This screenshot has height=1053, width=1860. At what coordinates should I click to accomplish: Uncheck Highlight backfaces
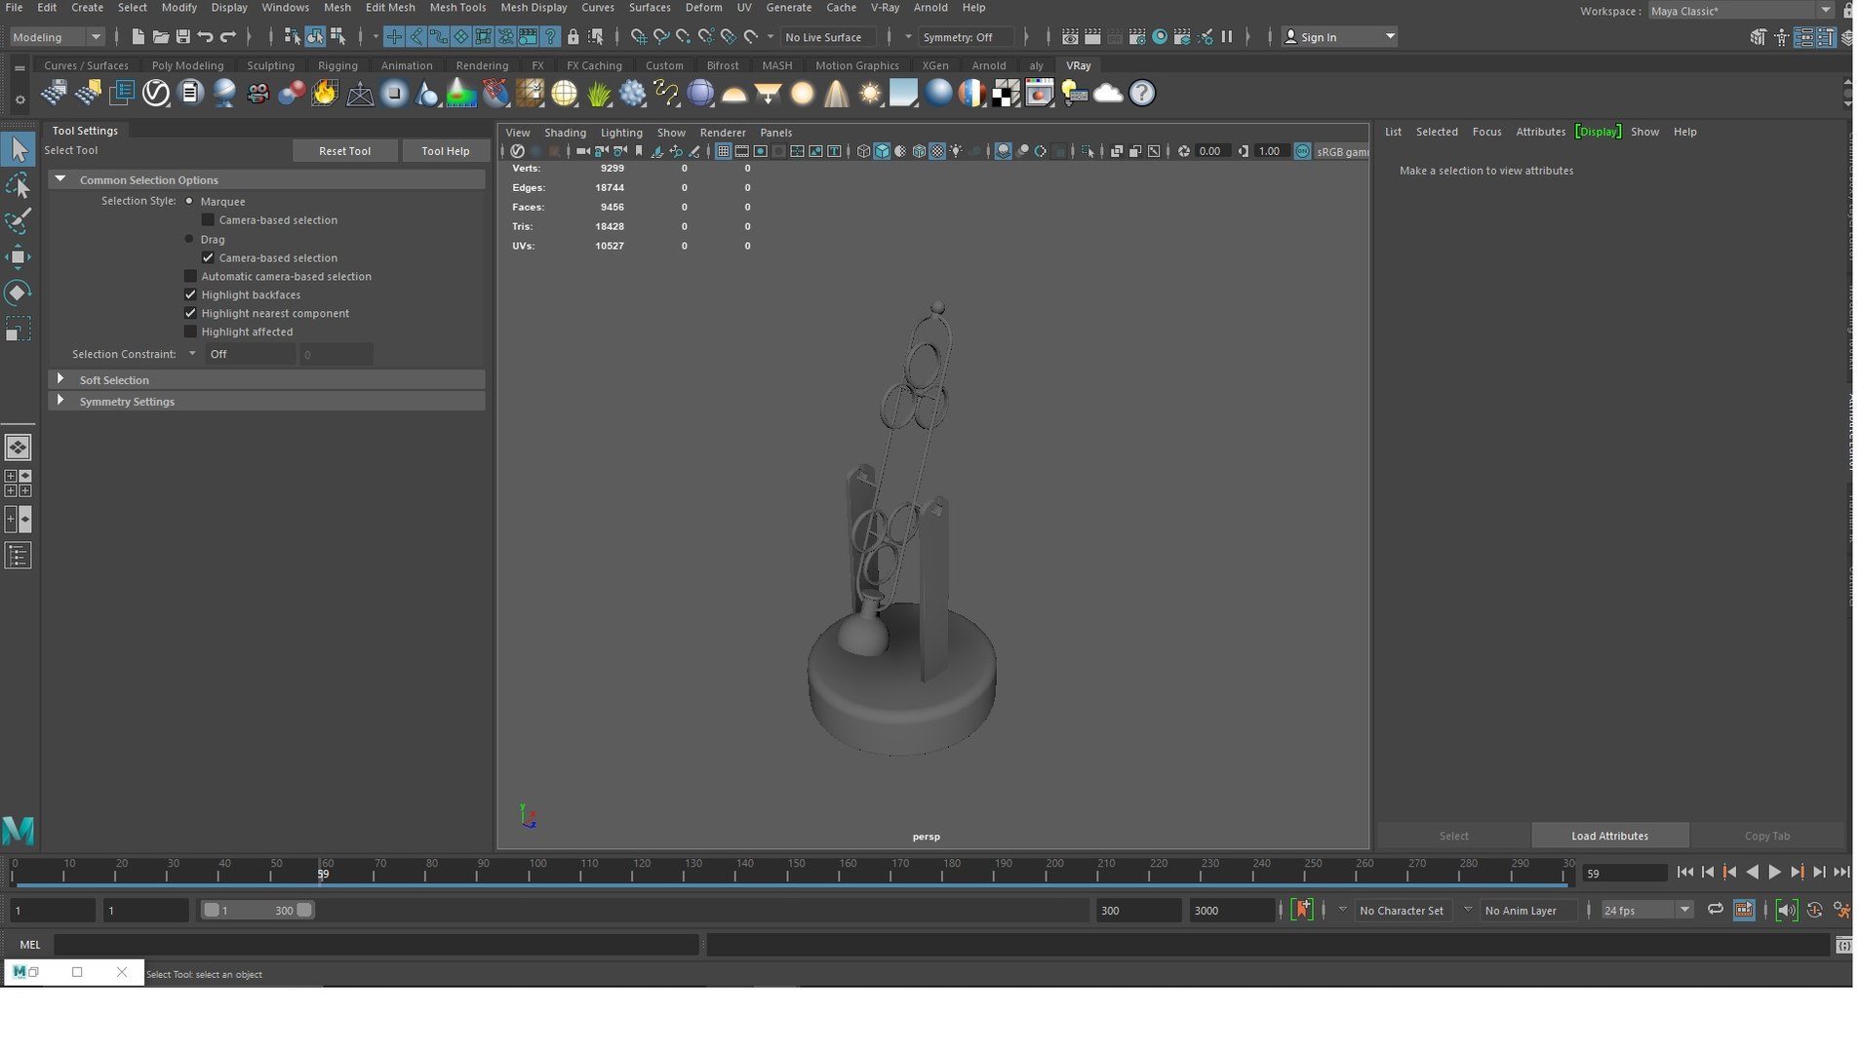pyautogui.click(x=190, y=294)
